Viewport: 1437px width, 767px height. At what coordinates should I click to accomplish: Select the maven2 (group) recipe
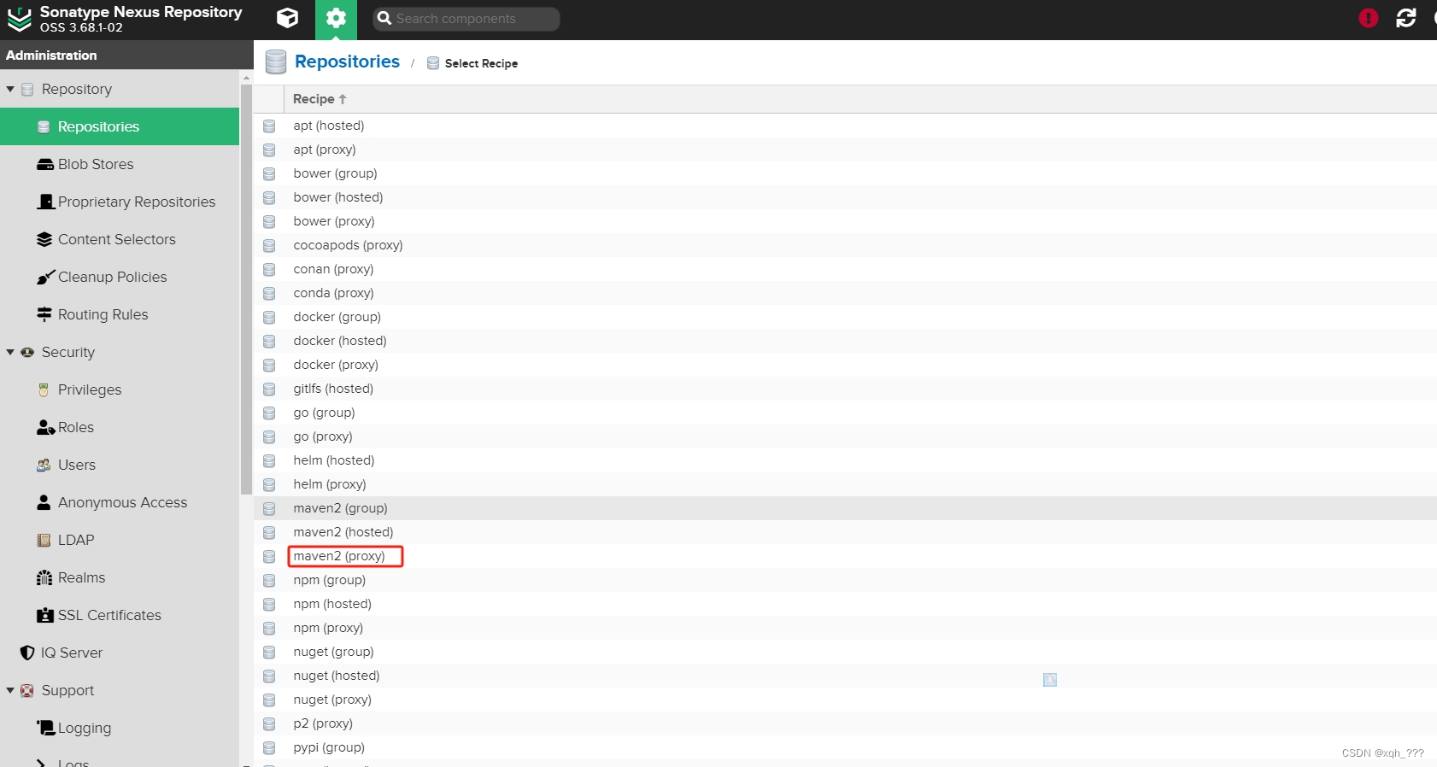click(340, 508)
